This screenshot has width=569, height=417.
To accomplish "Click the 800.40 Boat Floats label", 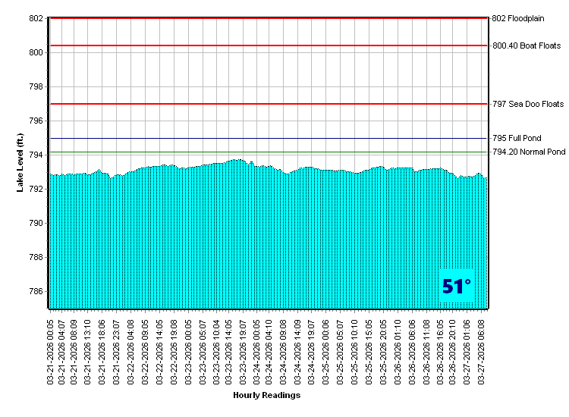I will click(527, 45).
